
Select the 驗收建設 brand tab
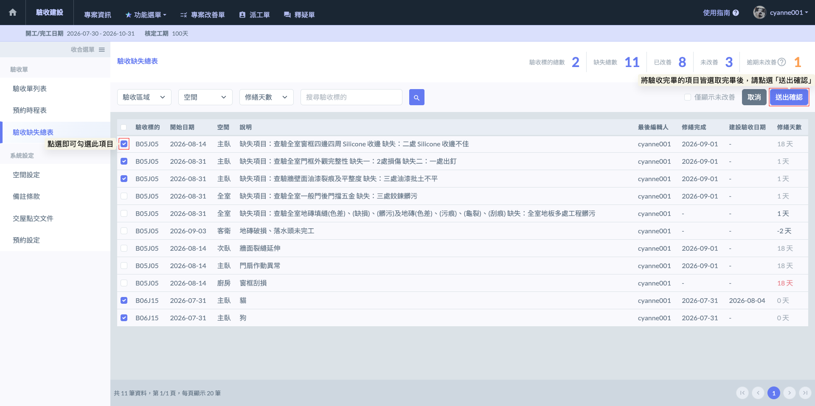tap(50, 12)
